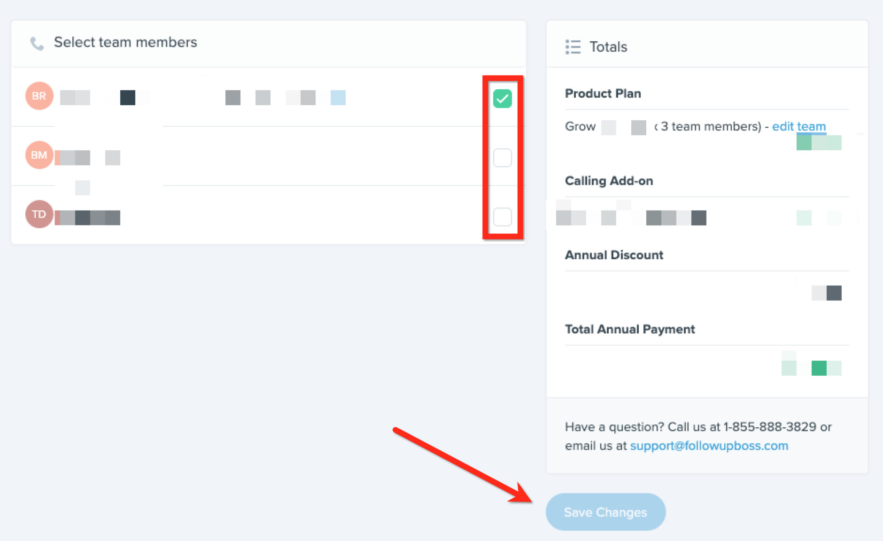This screenshot has height=541, width=883.
Task: Click the Product Plan section label
Action: click(x=603, y=93)
